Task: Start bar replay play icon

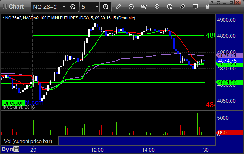Action: pos(157,7)
